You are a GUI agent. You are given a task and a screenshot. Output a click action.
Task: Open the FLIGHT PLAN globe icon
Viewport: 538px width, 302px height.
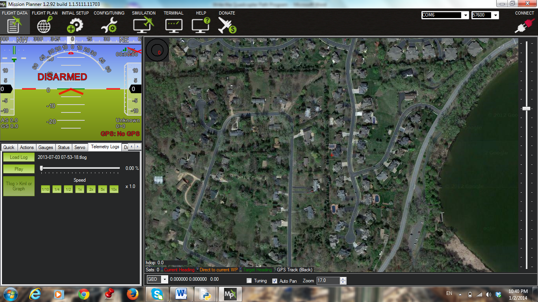pos(43,25)
